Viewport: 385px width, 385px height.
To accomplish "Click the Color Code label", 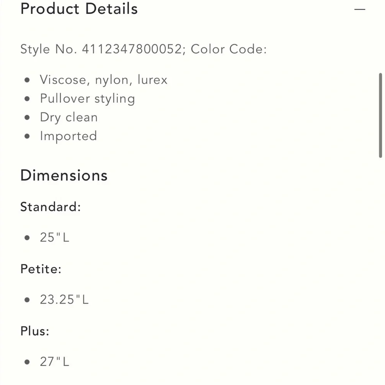I will pos(229,49).
